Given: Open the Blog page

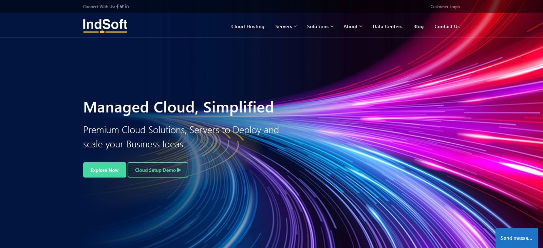Looking at the screenshot, I should pyautogui.click(x=418, y=26).
